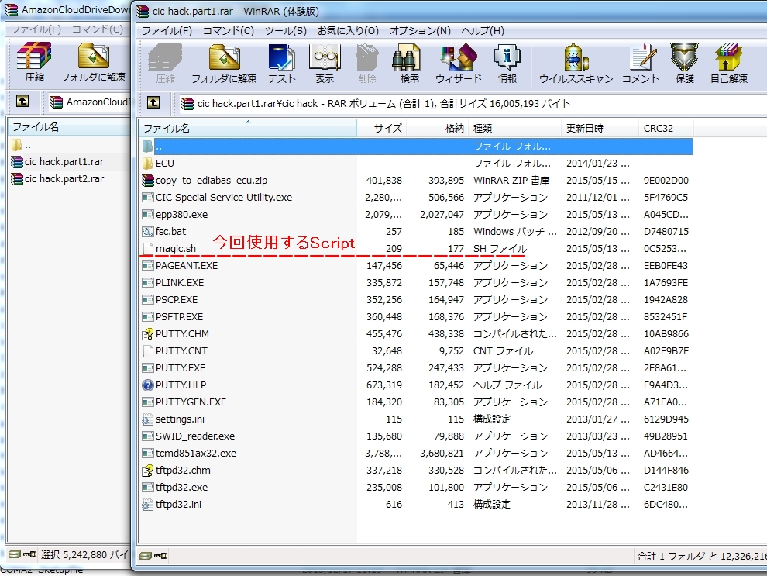
Task: Select the PUTTY.HLP help file icon
Action: [x=147, y=385]
